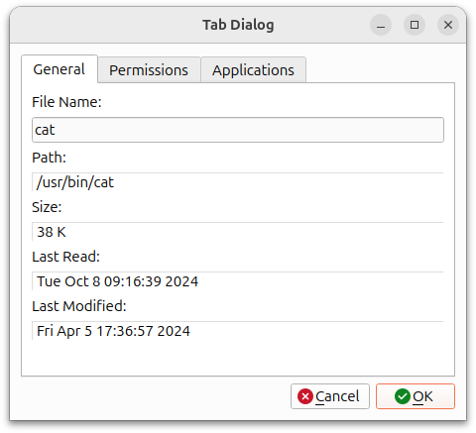Viewport: 476px width, 433px height.
Task: Click the Path label
Action: 49,158
